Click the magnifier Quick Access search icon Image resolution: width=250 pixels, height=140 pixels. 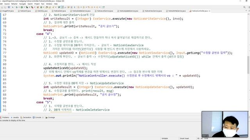pyautogui.click(x=245, y=7)
